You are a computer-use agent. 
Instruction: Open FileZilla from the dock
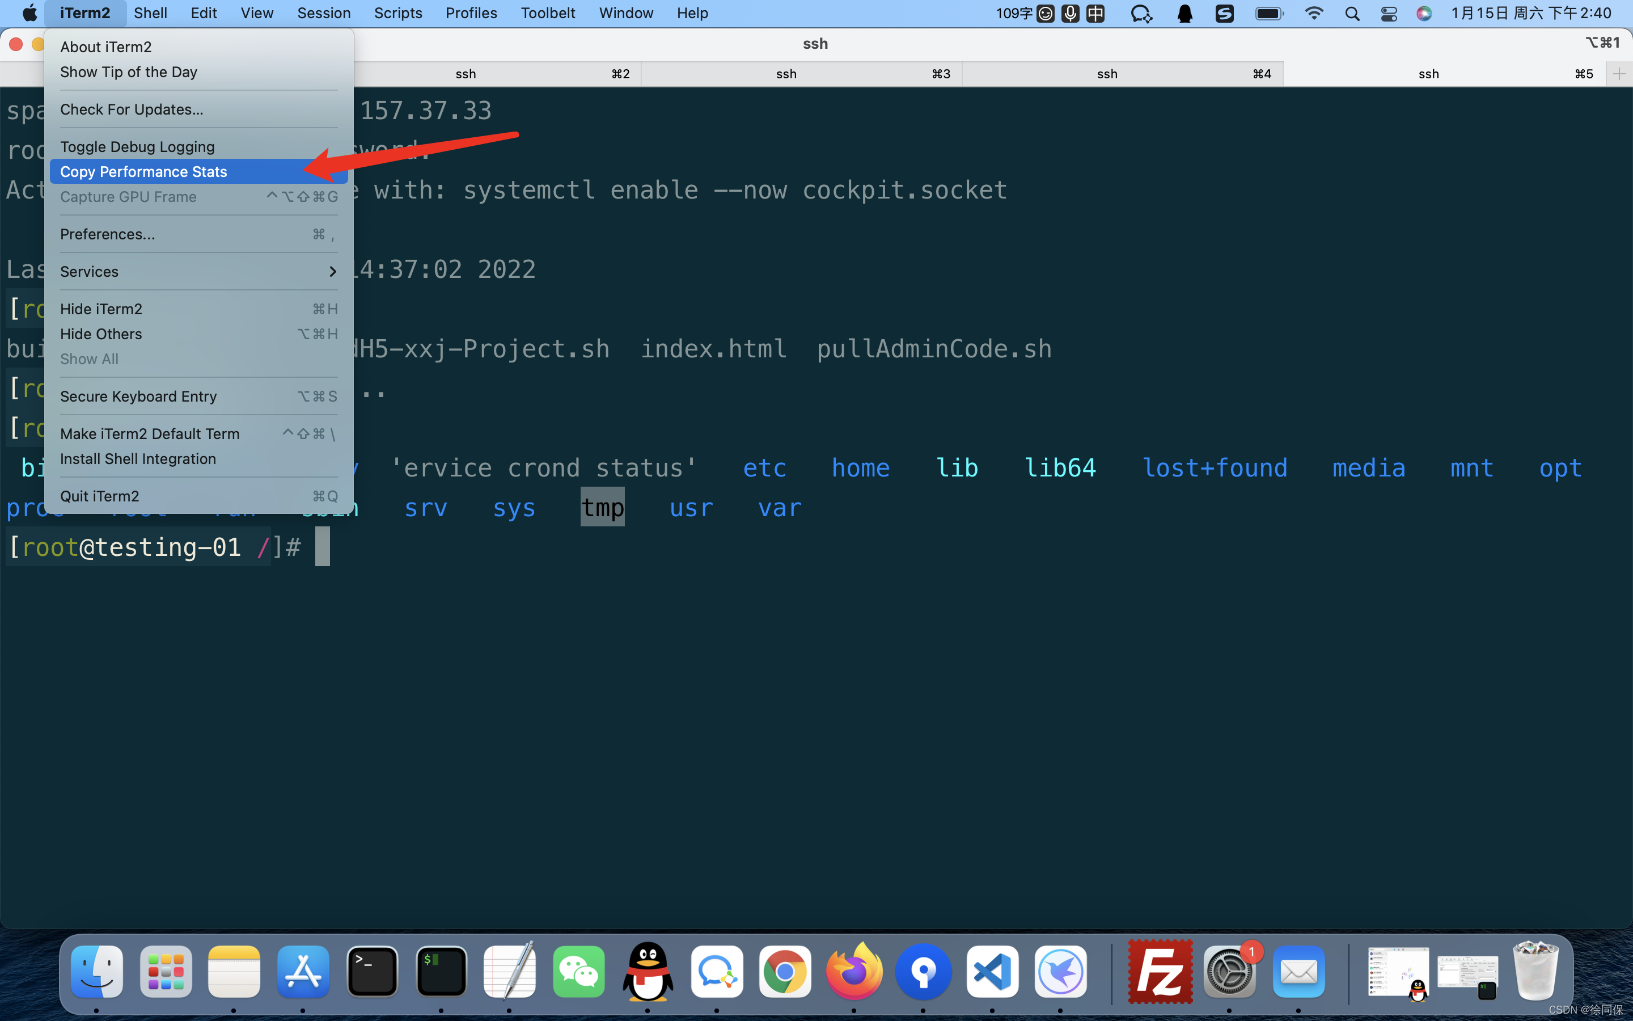tap(1160, 972)
